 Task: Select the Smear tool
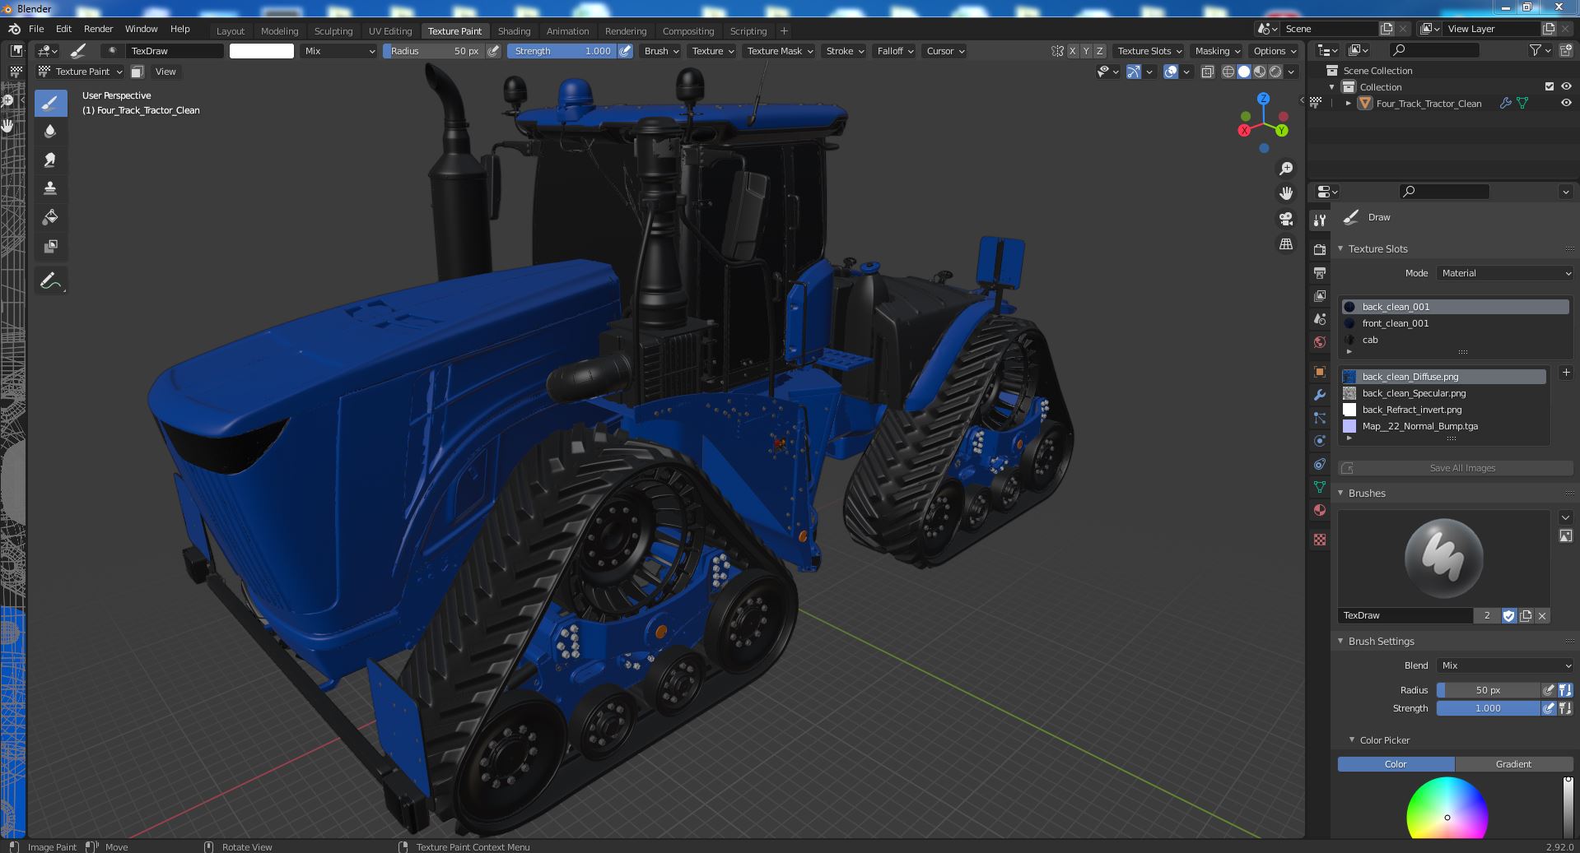[x=50, y=160]
